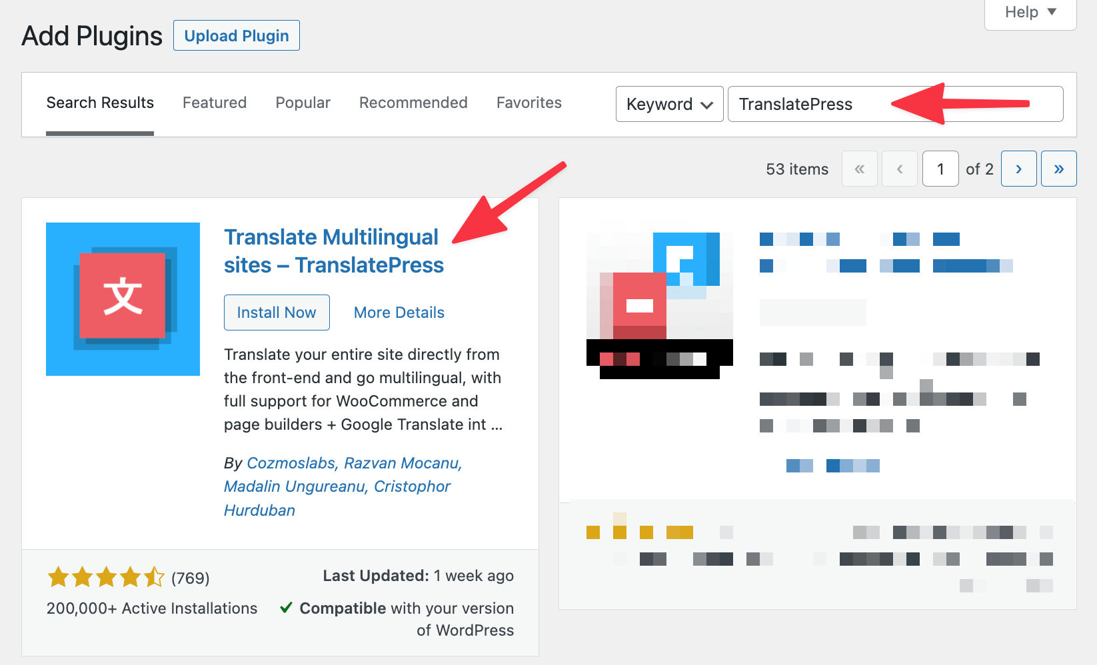Expand the Help dropdown panel
The height and width of the screenshot is (665, 1097).
(1030, 12)
